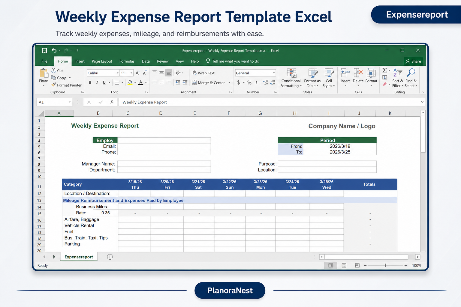Toggle Align Right

[x=169, y=82]
